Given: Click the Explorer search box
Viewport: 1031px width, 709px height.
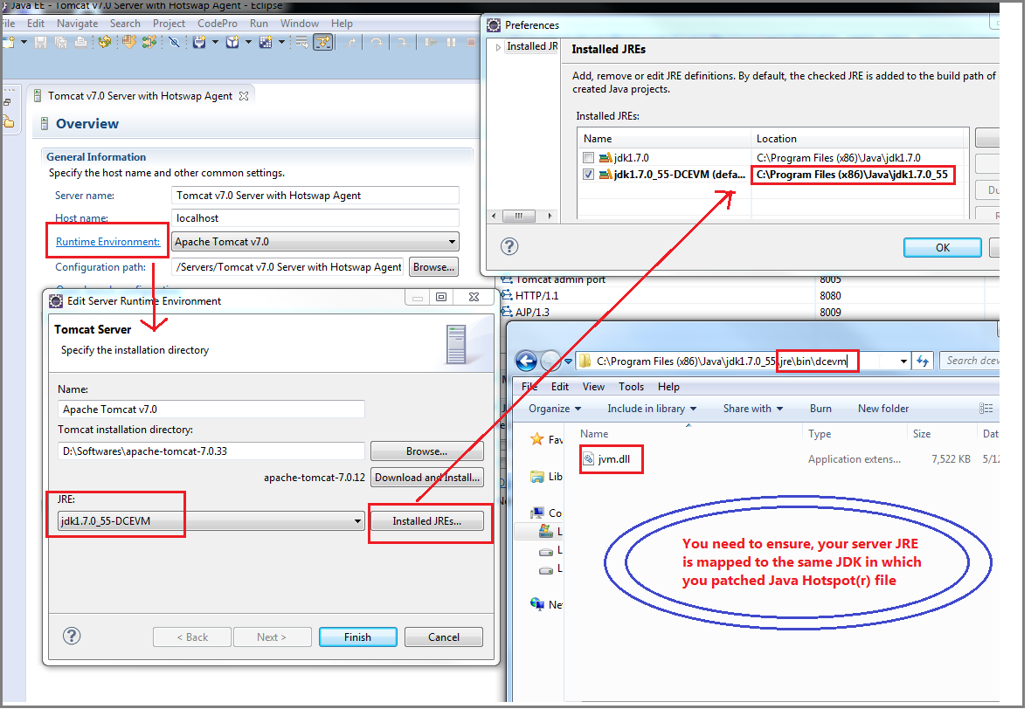Looking at the screenshot, I should pyautogui.click(x=970, y=361).
